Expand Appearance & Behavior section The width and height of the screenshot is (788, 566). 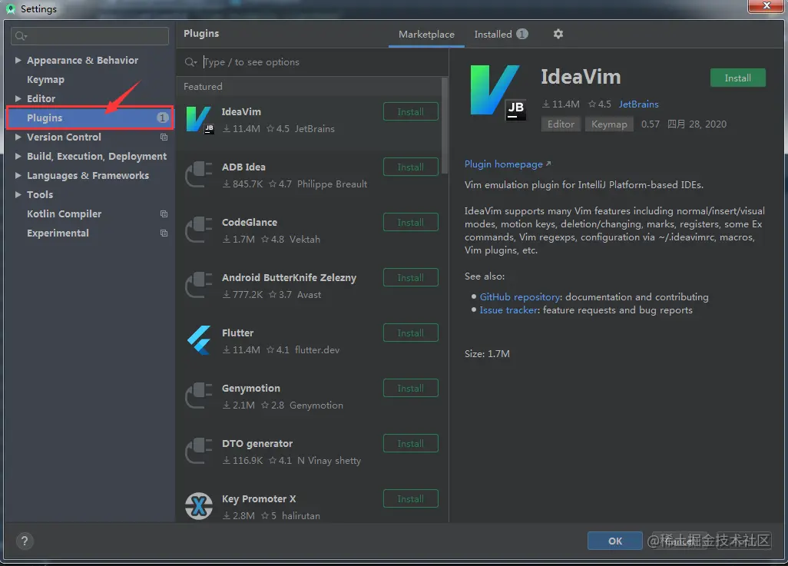point(18,61)
